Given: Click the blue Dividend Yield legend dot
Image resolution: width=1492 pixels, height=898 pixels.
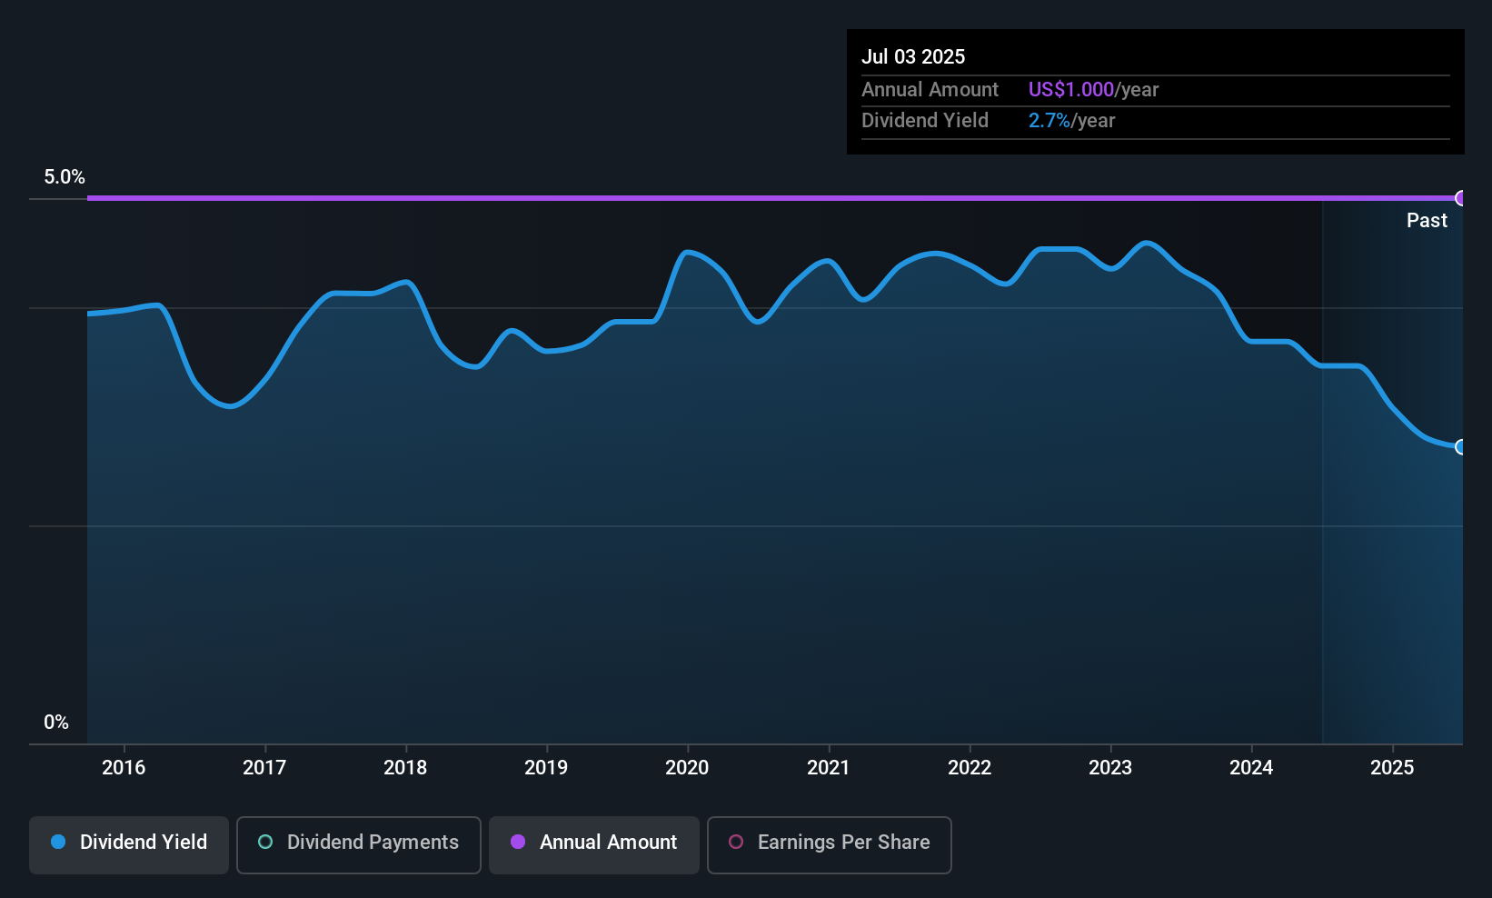Looking at the screenshot, I should click(58, 842).
